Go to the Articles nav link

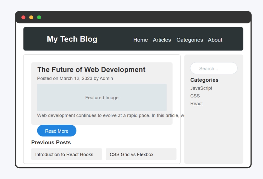coord(162,40)
